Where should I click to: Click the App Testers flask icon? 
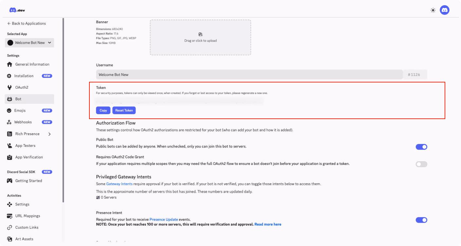tap(9, 146)
